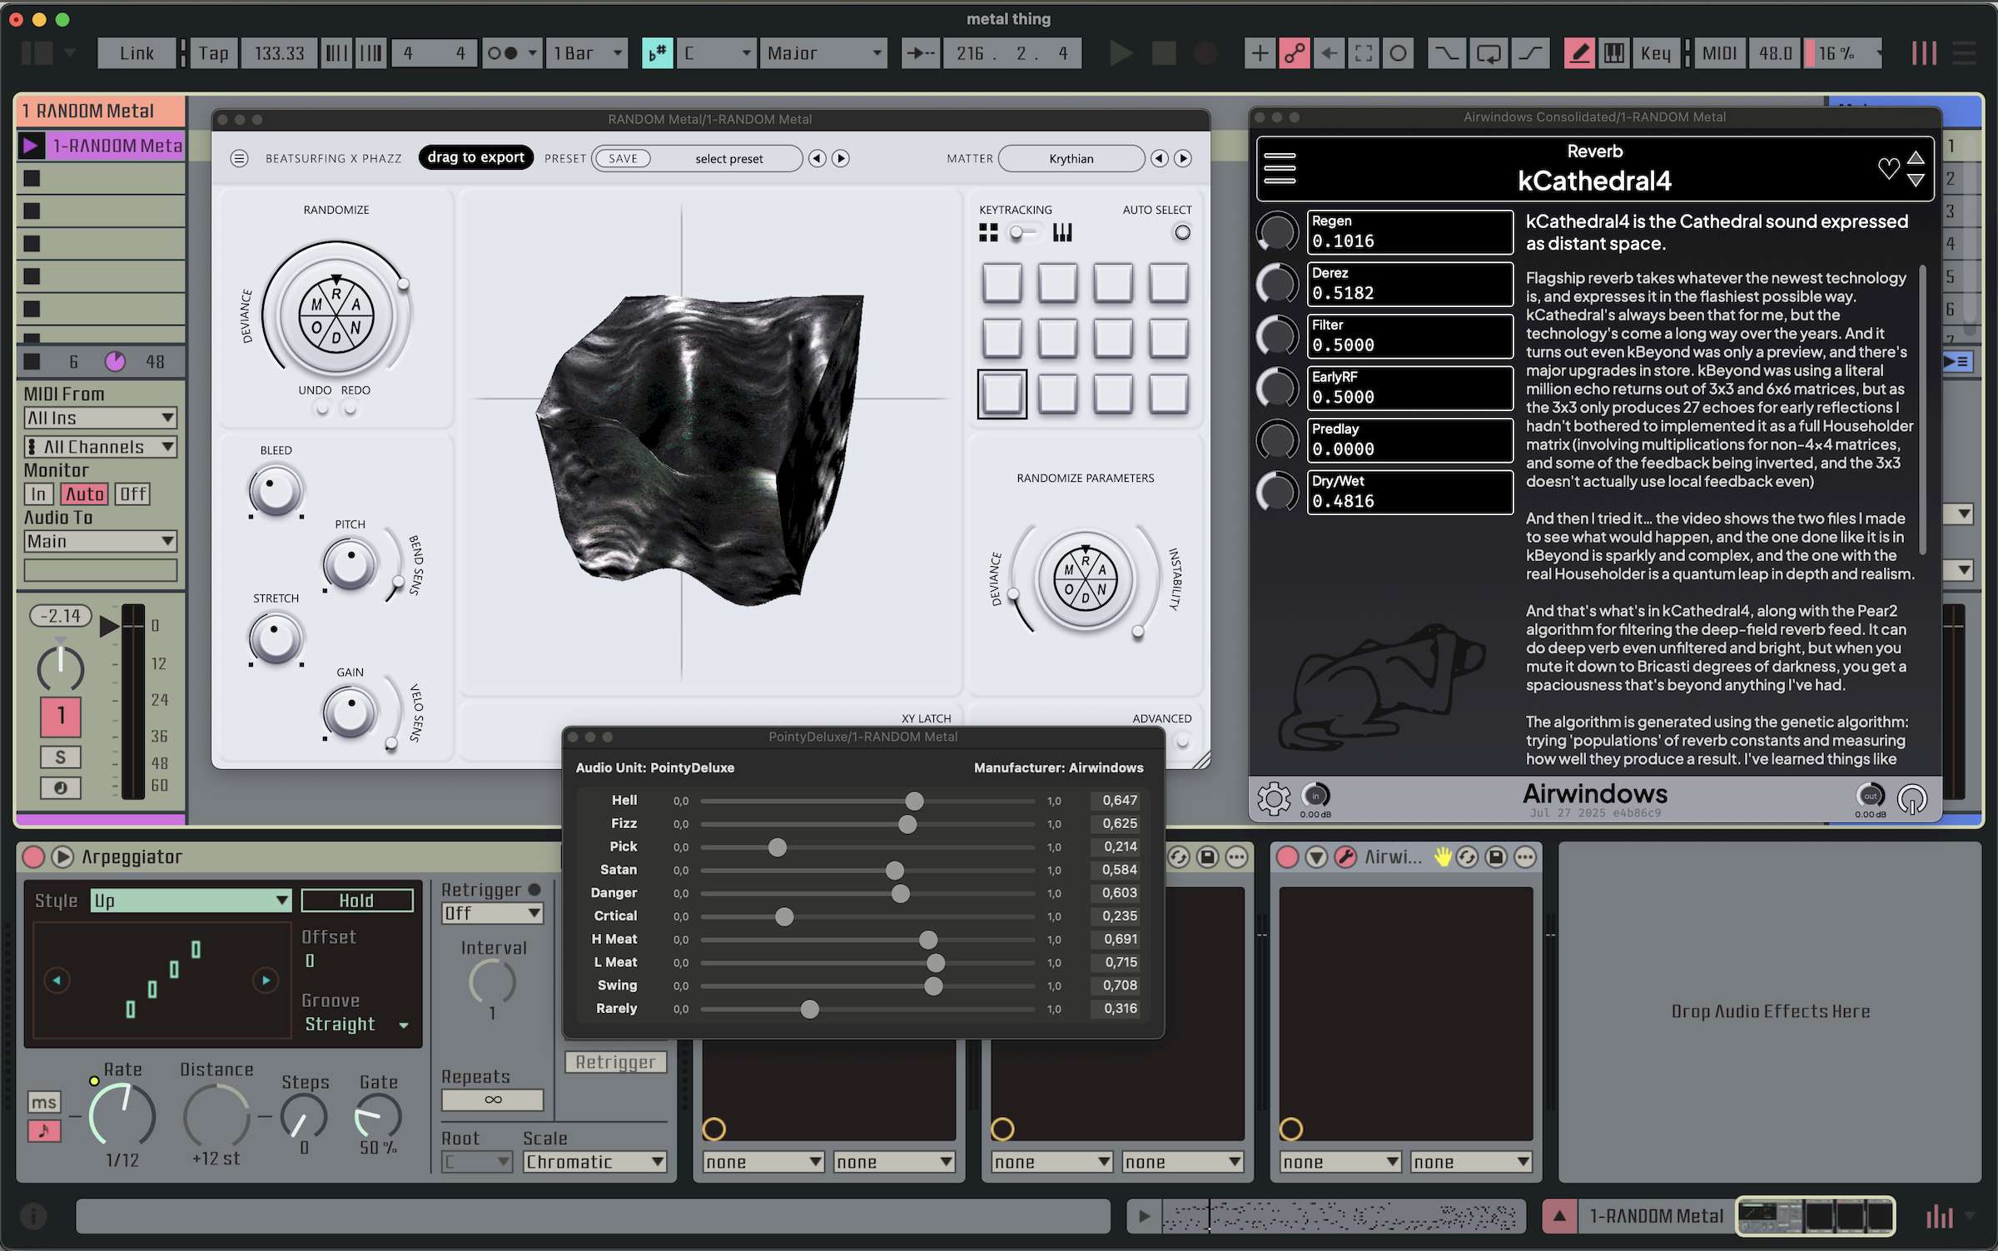
Task: Enable the Arpeggiator Hold toggle
Action: click(x=356, y=901)
